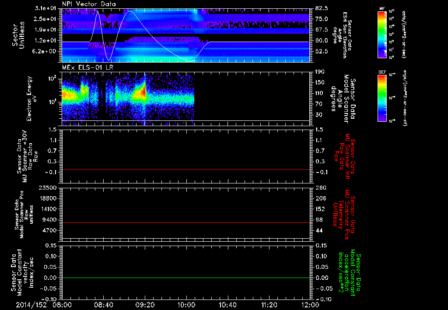Click the 23500 scanner position tick label
The image size is (448, 310).
pyautogui.click(x=48, y=188)
